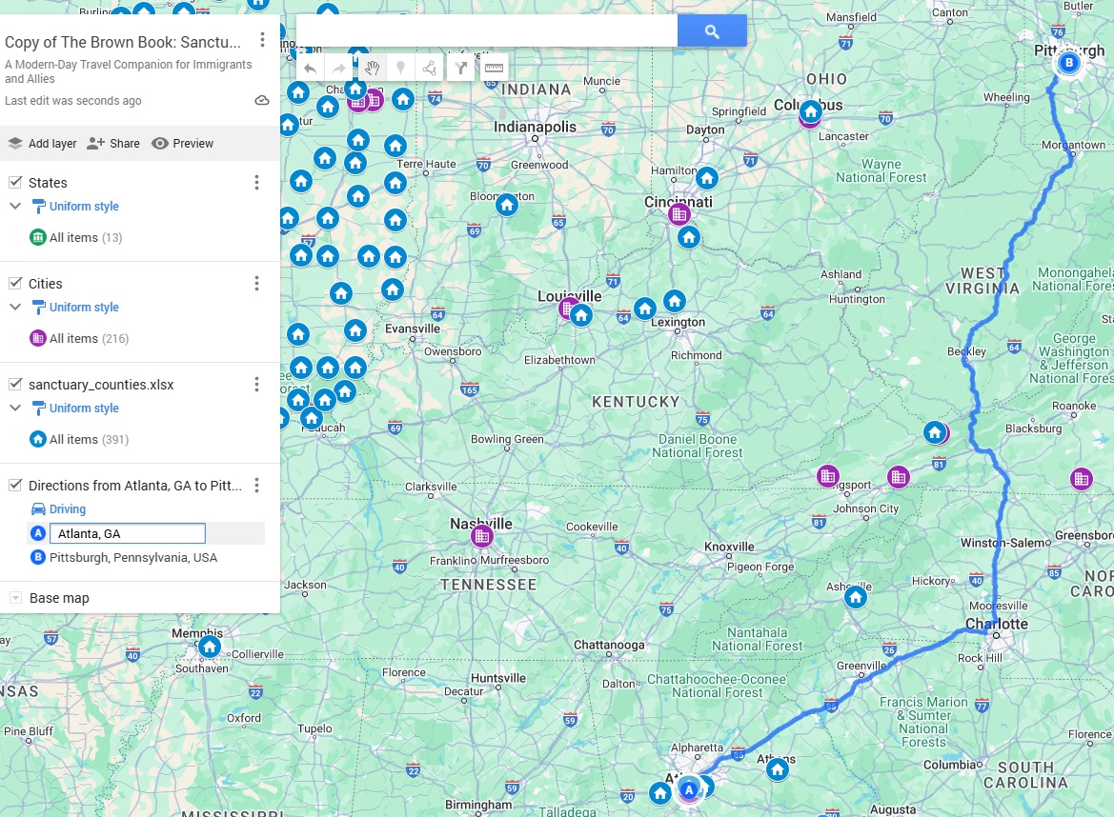Open sanctuary_counties.xlsx layer three-dot options
Viewport: 1114px width, 817px height.
256,384
